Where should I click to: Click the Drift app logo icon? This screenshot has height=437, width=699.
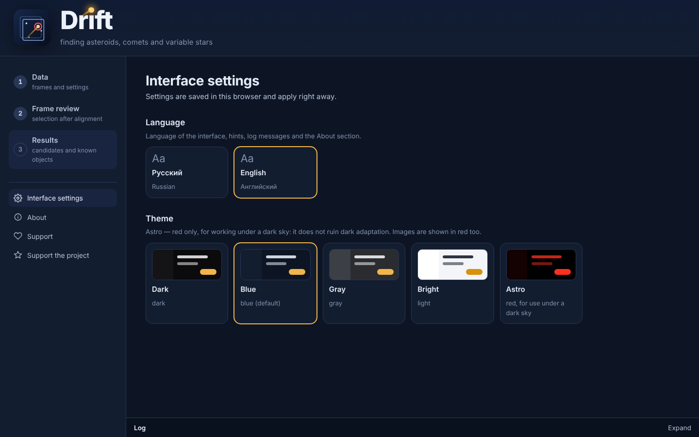[x=32, y=28]
